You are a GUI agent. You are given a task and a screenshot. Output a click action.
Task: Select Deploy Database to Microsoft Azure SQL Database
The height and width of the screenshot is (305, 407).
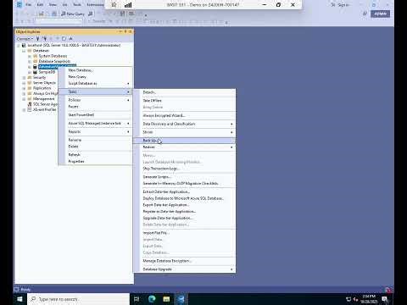pyautogui.click(x=184, y=198)
